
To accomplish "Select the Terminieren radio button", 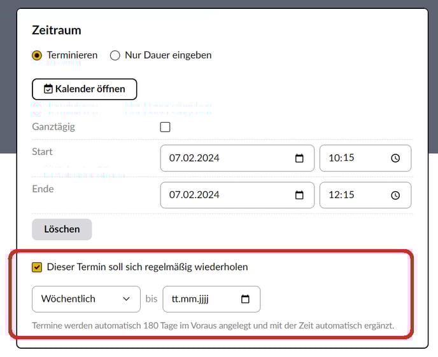I will [37, 55].
